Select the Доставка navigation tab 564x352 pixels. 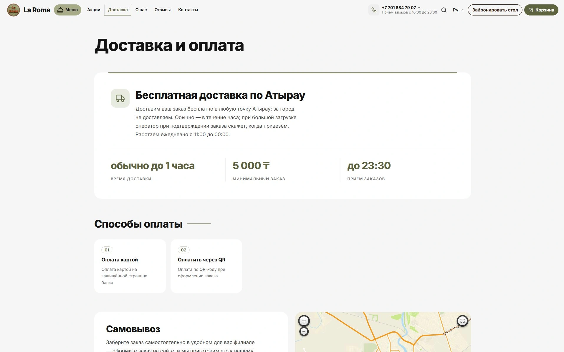tap(118, 10)
